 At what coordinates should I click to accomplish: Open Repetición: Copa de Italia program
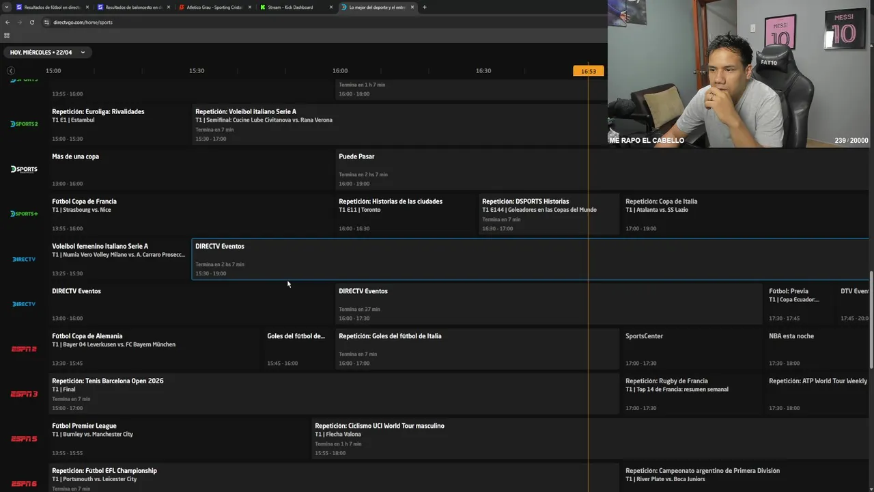(746, 215)
